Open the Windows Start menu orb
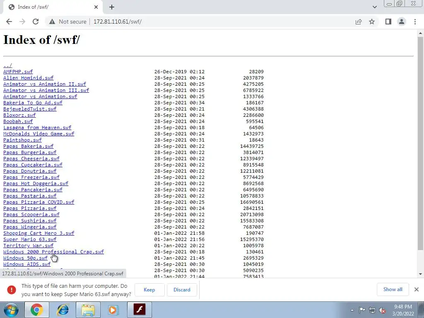Screen dimensions: 424x318 [11, 310]
